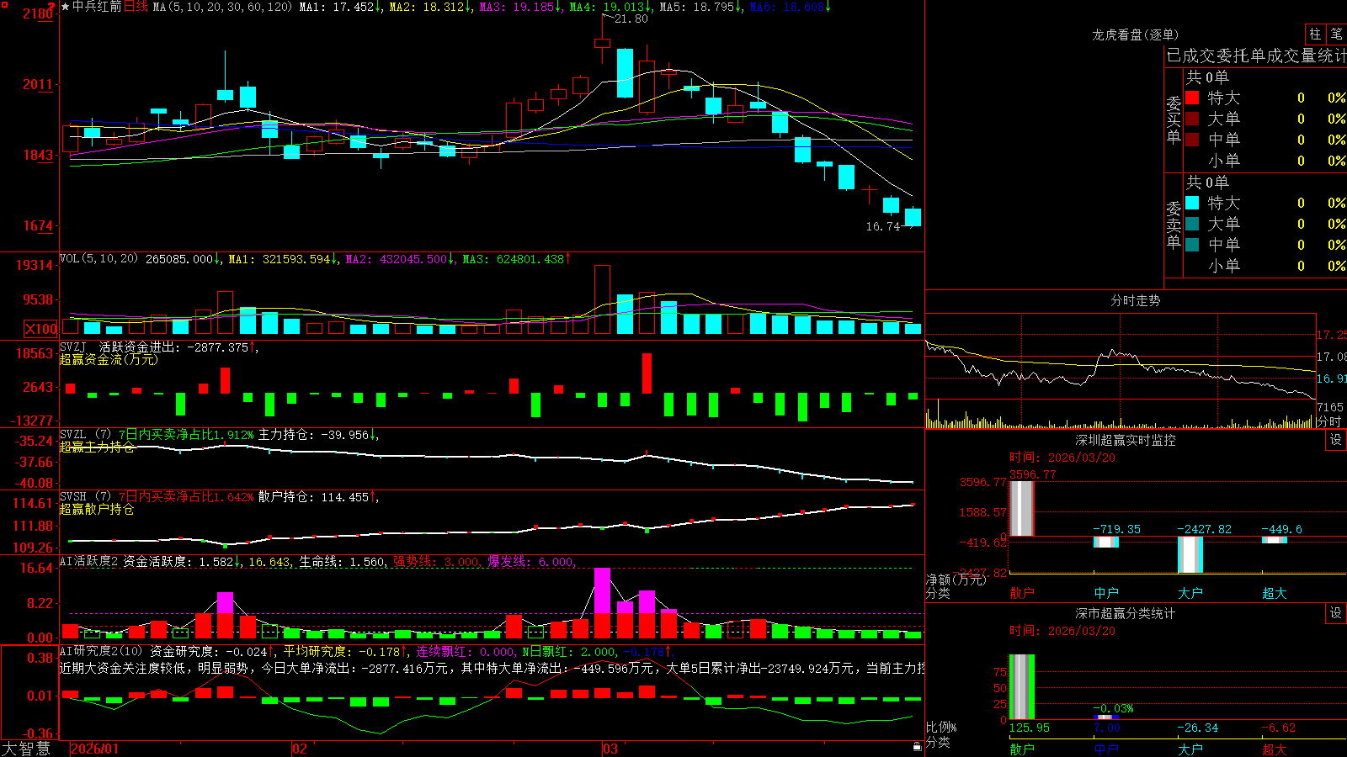Click the 龙虎看盘(逐单) panel title

[x=1136, y=34]
